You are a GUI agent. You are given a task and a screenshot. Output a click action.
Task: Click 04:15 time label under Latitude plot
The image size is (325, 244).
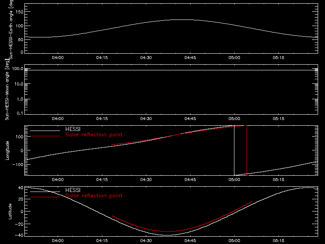pyautogui.click(x=102, y=241)
